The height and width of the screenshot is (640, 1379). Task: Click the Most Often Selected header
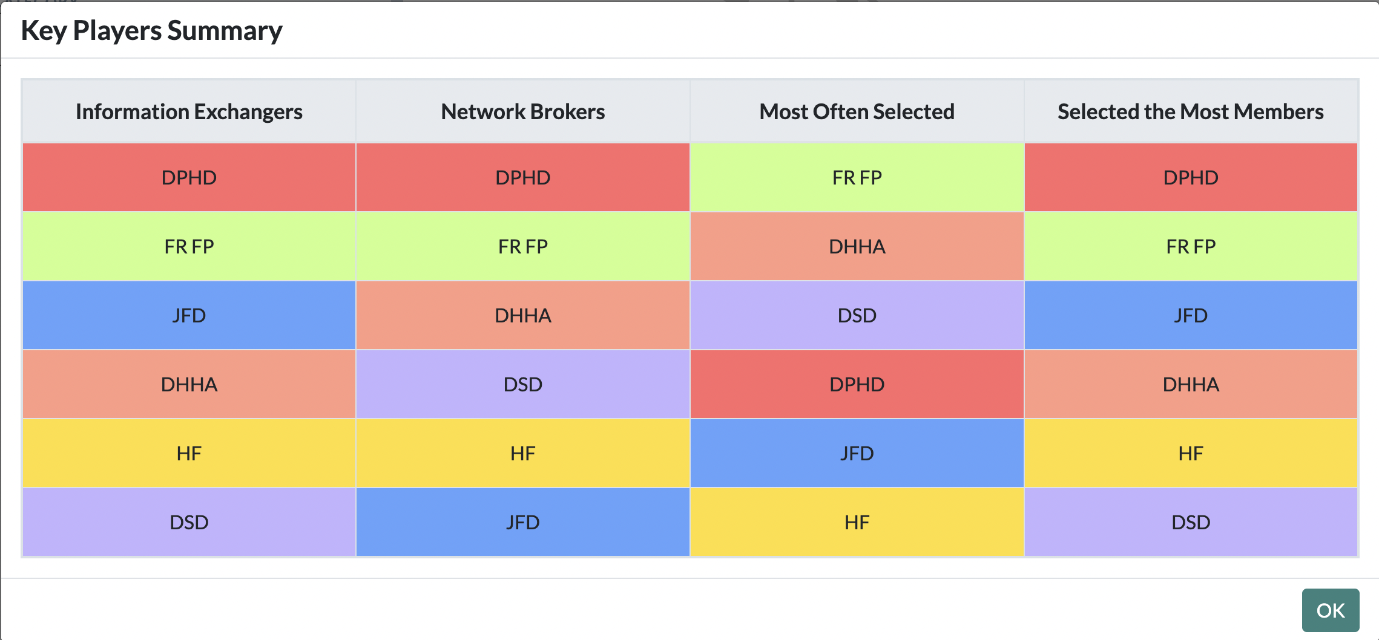pyautogui.click(x=857, y=111)
